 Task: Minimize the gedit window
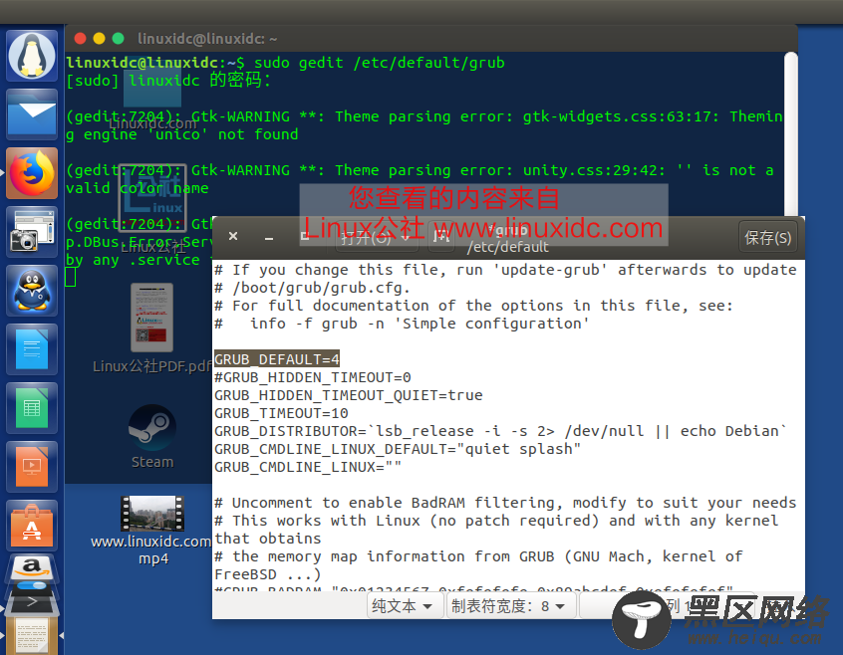coord(269,237)
